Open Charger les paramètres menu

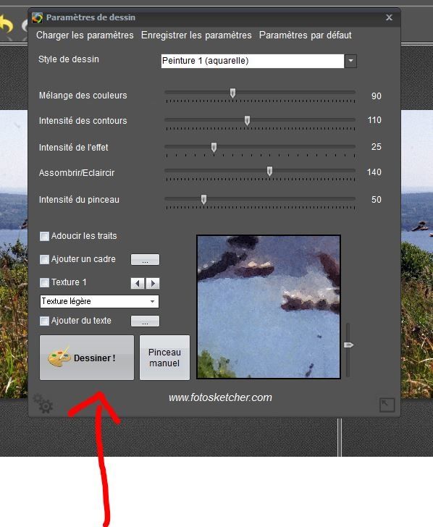coord(85,35)
